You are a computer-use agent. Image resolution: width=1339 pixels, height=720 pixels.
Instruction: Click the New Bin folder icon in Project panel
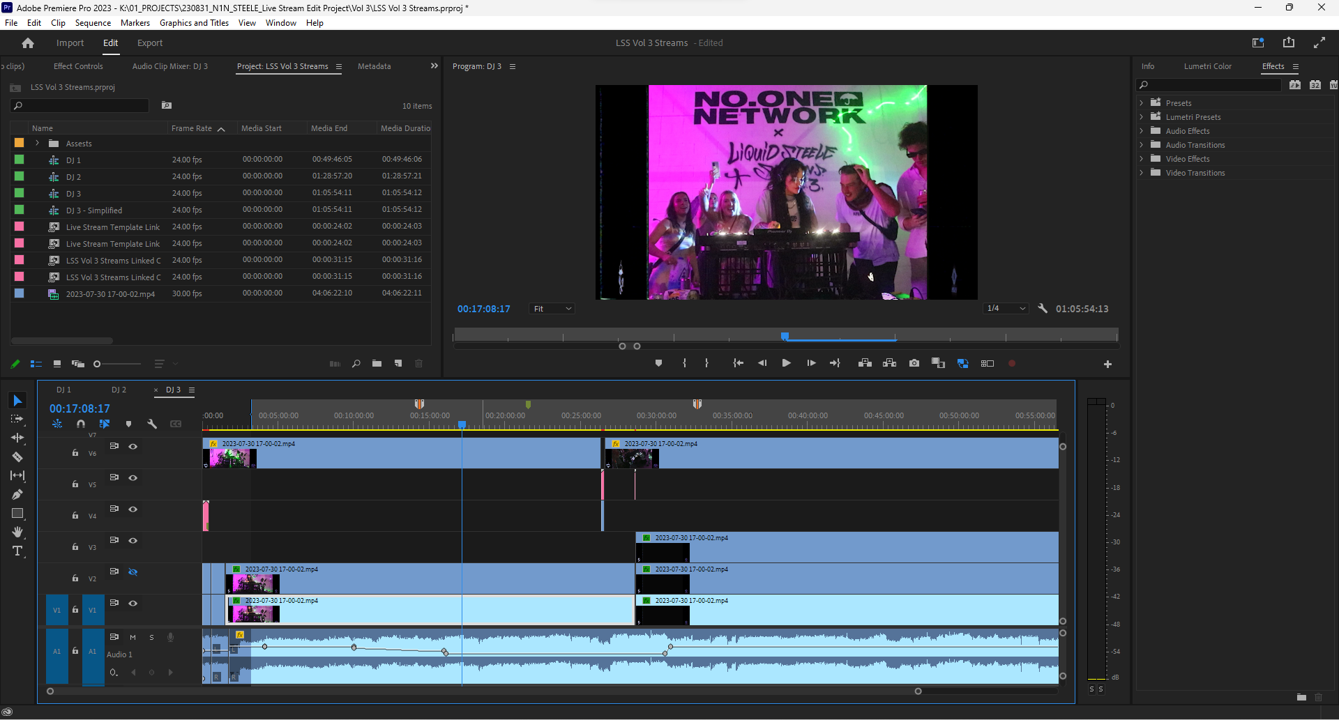click(377, 363)
